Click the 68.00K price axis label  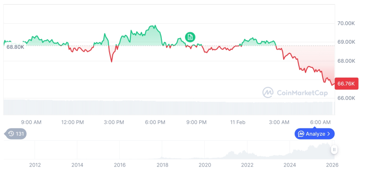(x=346, y=61)
